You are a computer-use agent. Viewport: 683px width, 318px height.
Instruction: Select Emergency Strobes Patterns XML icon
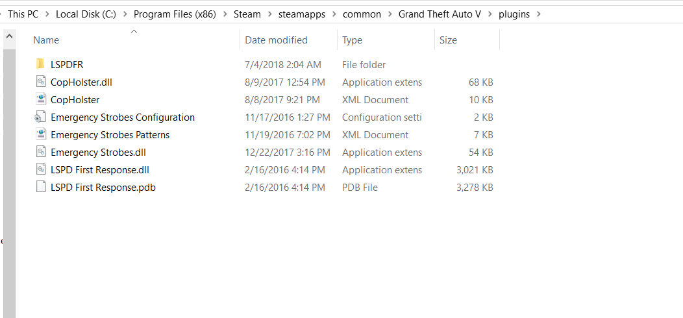pos(40,135)
